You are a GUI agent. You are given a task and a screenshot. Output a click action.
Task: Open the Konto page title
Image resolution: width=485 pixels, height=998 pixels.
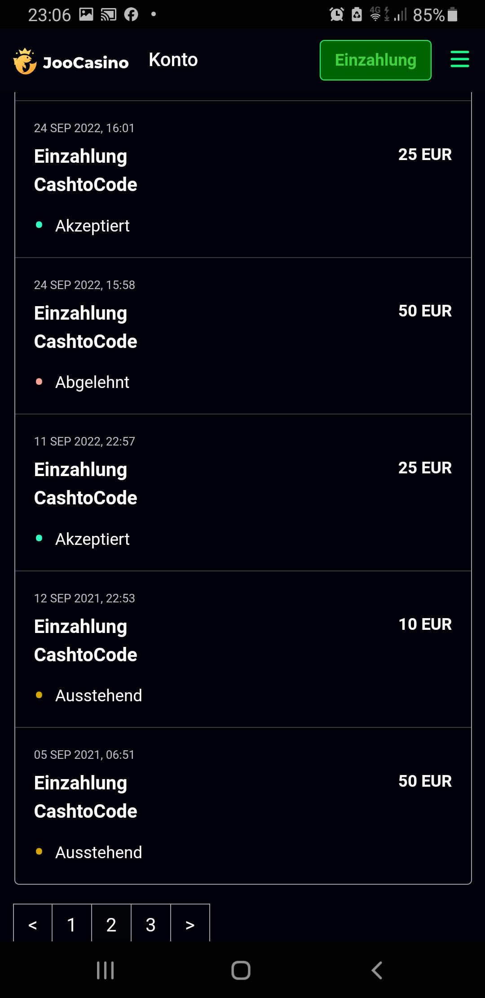[x=173, y=60]
